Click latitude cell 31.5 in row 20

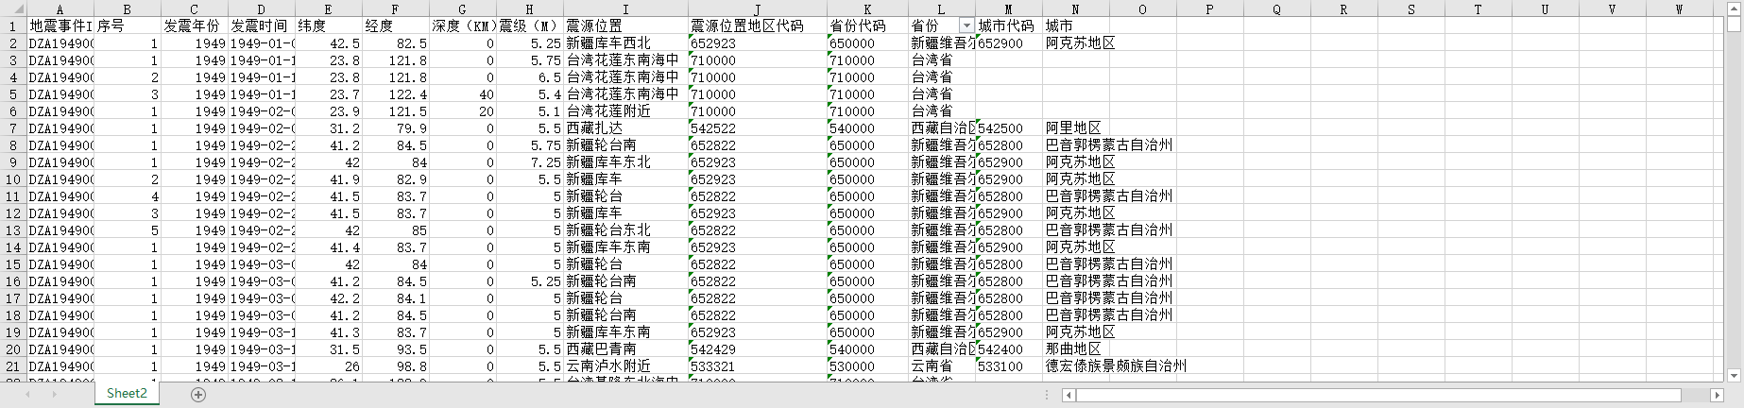tap(329, 348)
